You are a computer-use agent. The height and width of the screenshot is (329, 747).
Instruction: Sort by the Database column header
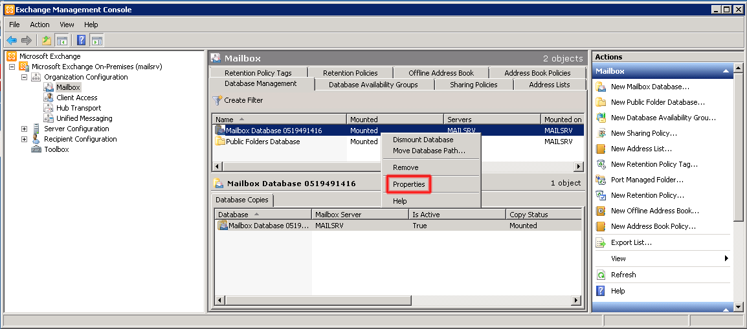(x=263, y=215)
